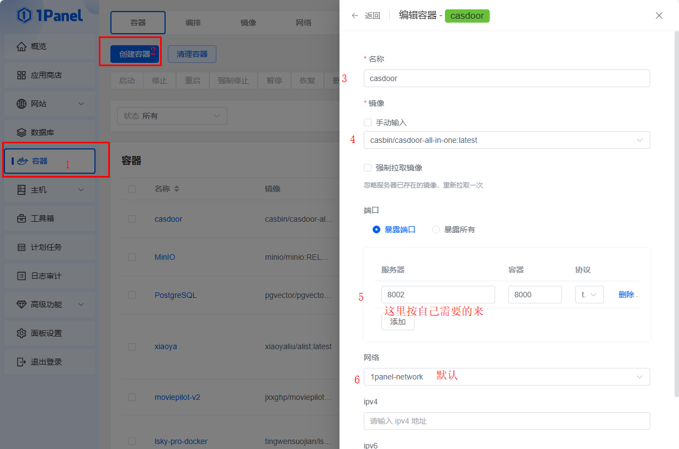The image size is (679, 449).
Task: Click the 删除 link in port row
Action: coord(626,295)
